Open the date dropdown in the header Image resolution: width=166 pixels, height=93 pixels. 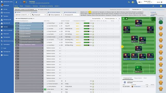[148, 2]
